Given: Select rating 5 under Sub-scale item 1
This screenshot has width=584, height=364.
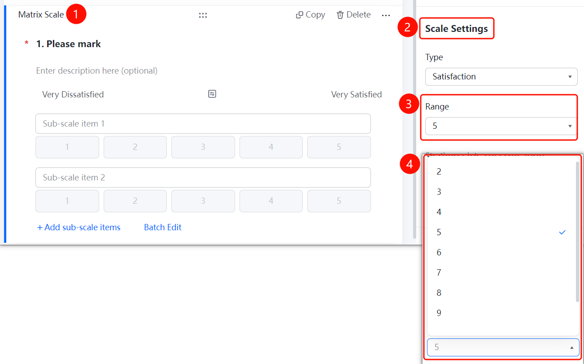Looking at the screenshot, I should (339, 147).
